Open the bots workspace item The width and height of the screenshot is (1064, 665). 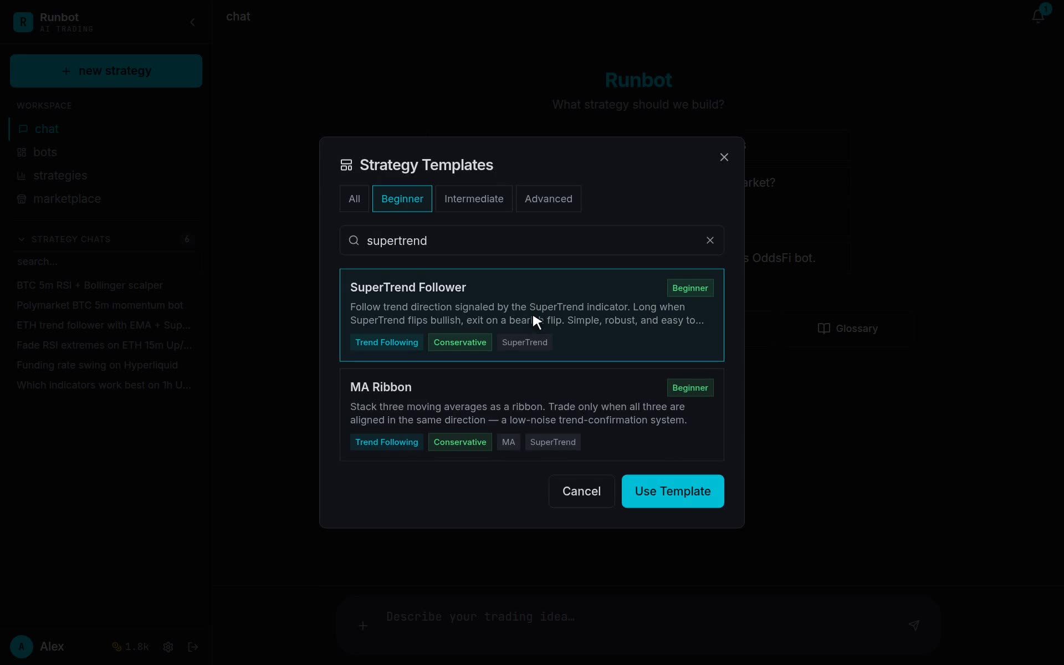coord(45,152)
